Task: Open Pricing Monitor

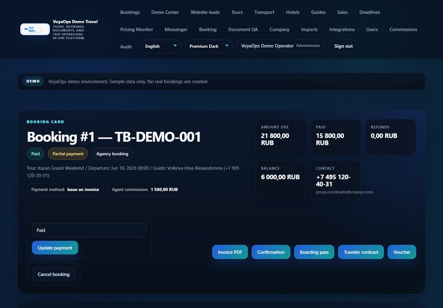Action: click(x=137, y=29)
